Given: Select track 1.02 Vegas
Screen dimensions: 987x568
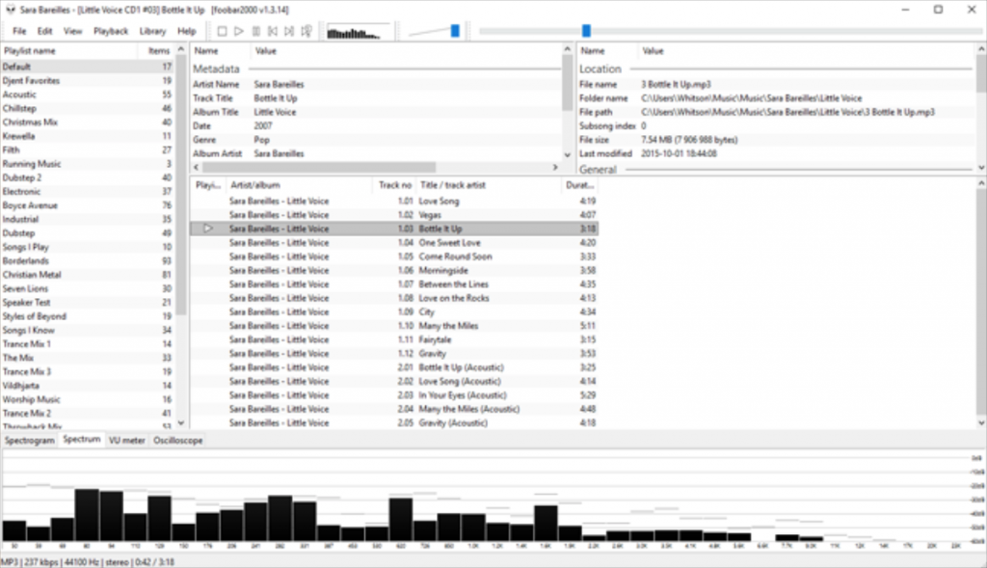Looking at the screenshot, I should pos(394,215).
